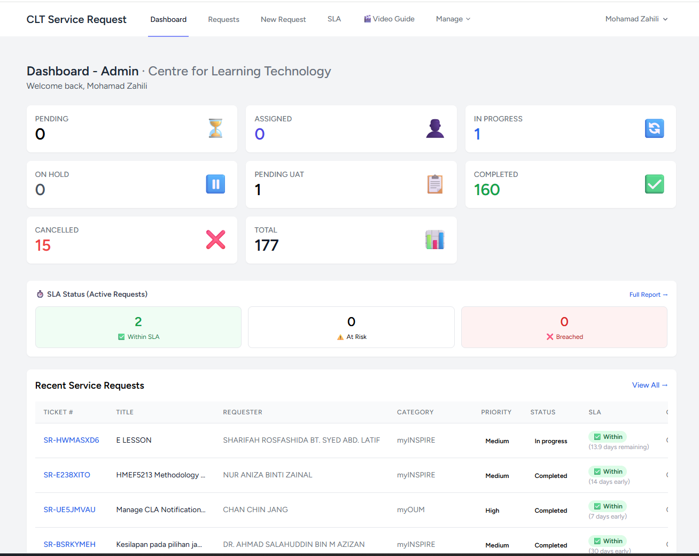Screen dimensions: 699x556
Task: Click the Total bar chart icon
Action: click(435, 240)
